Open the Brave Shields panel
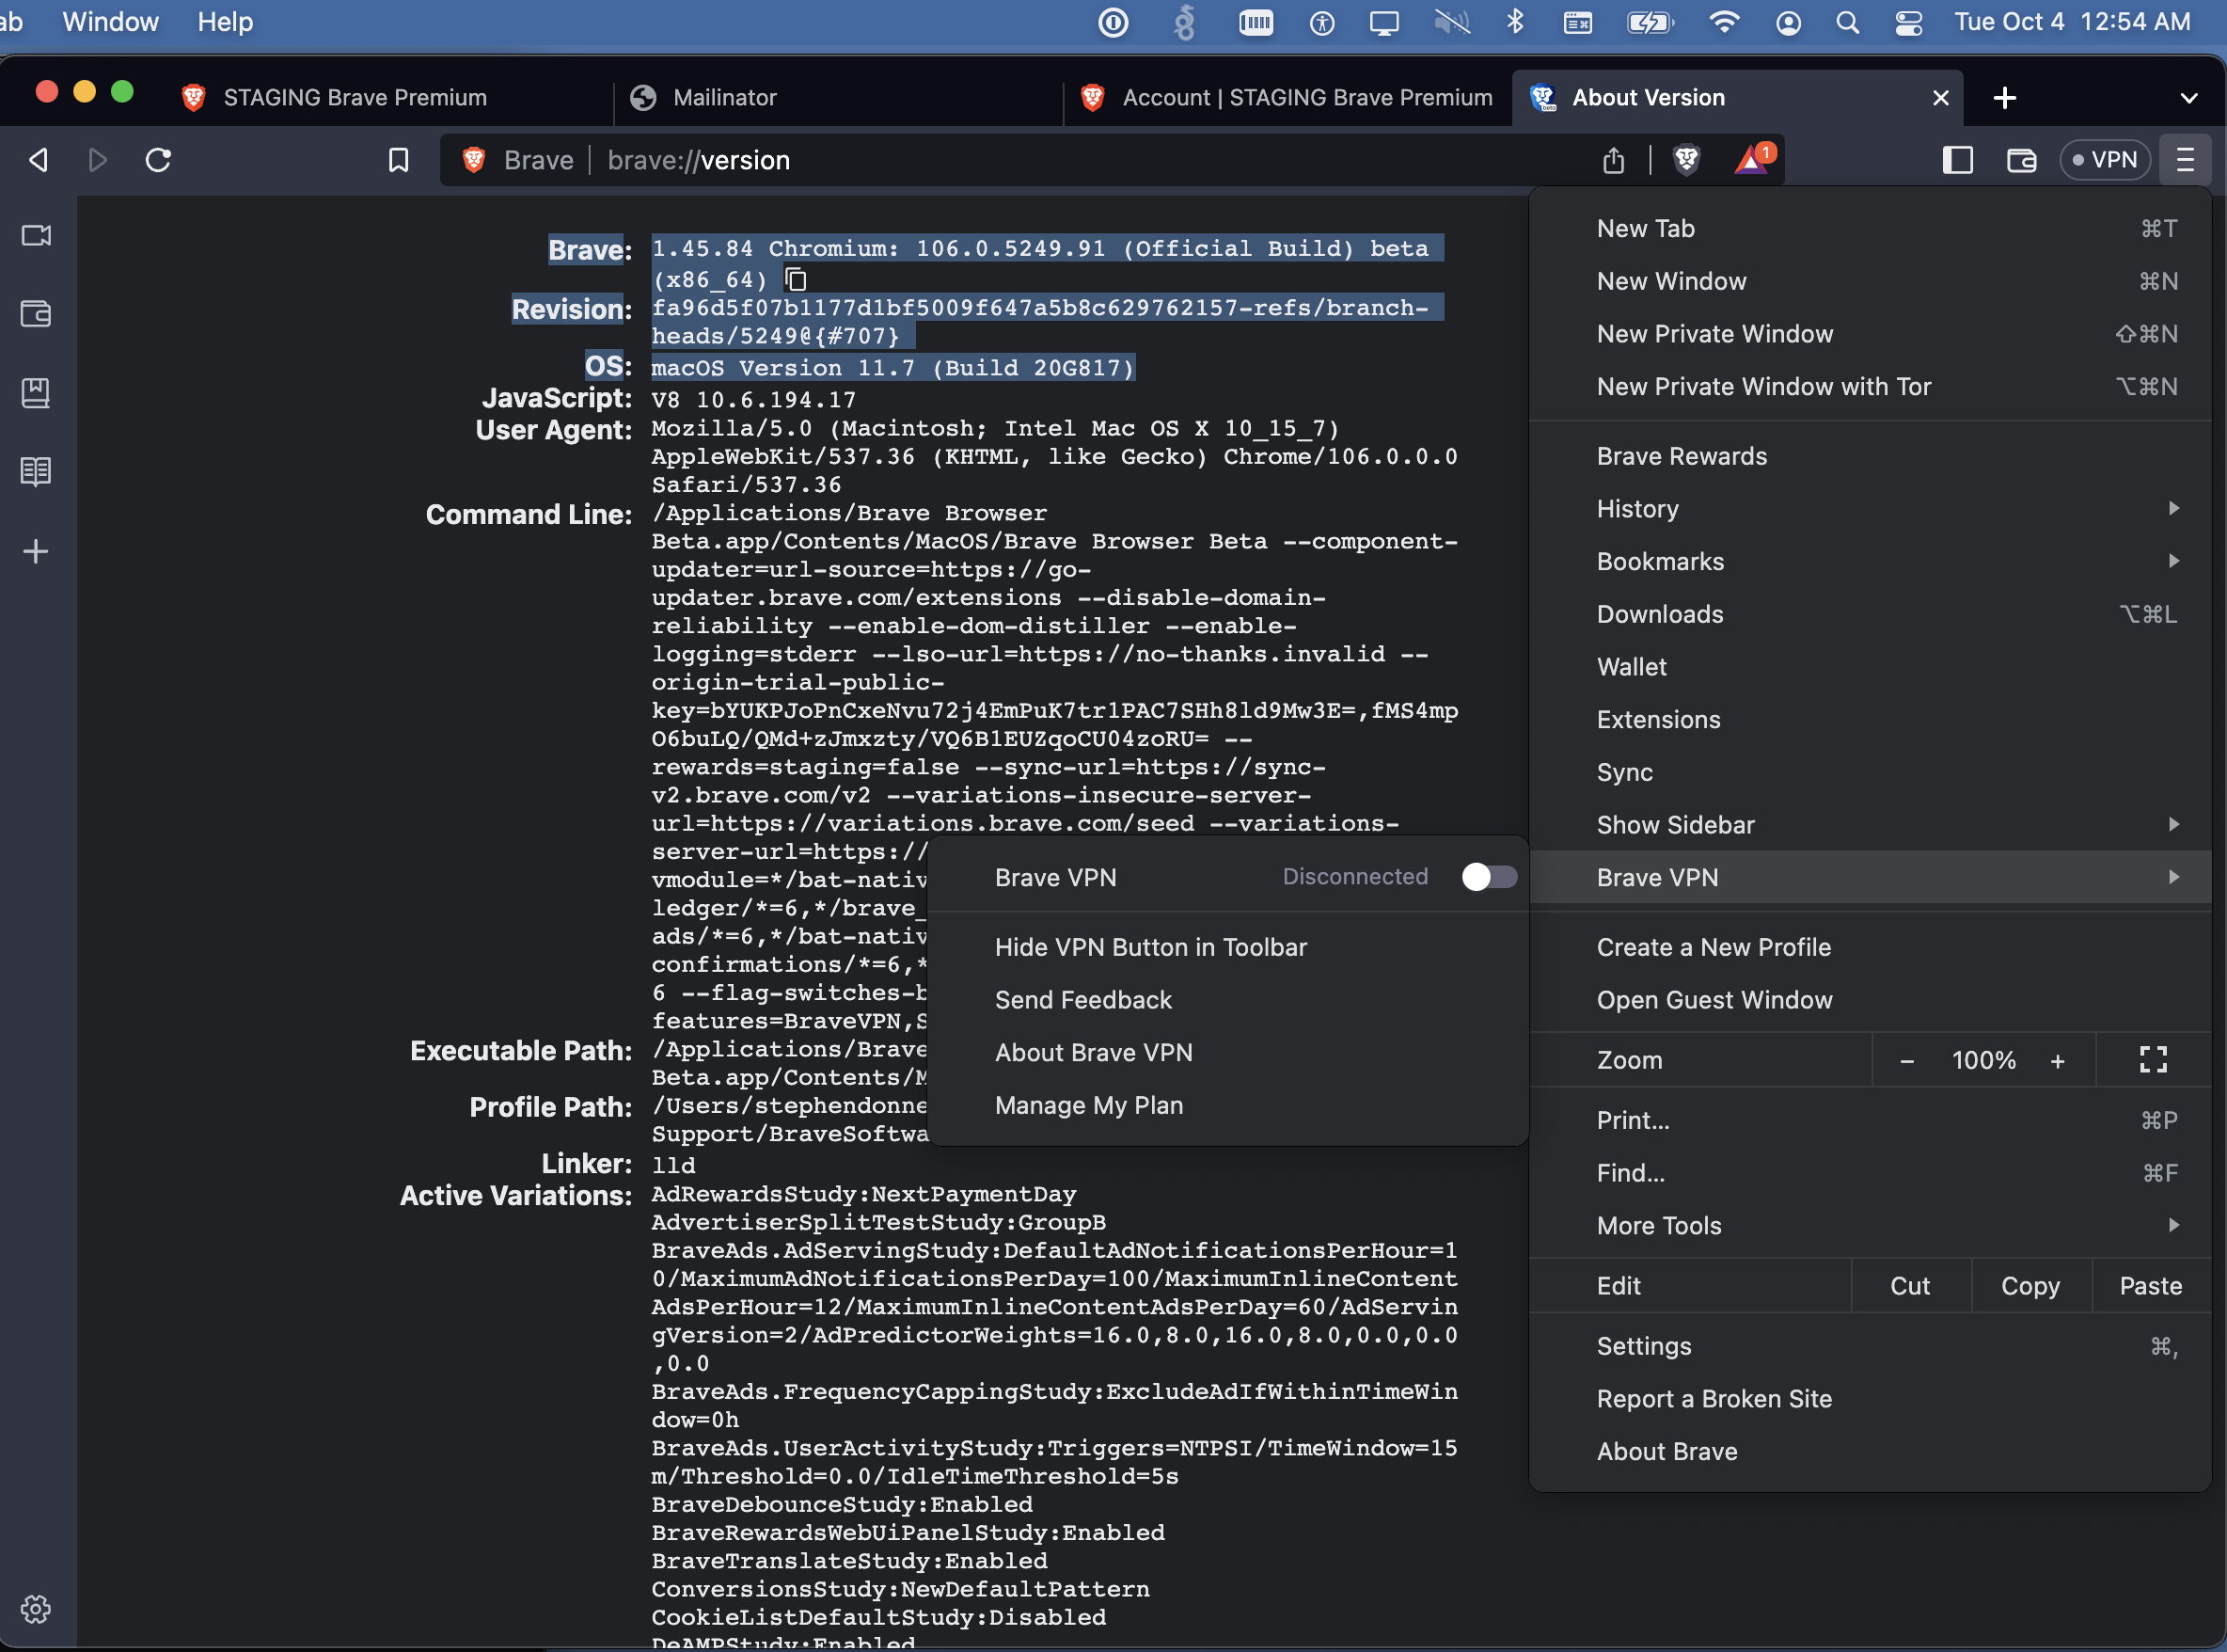 (1686, 160)
